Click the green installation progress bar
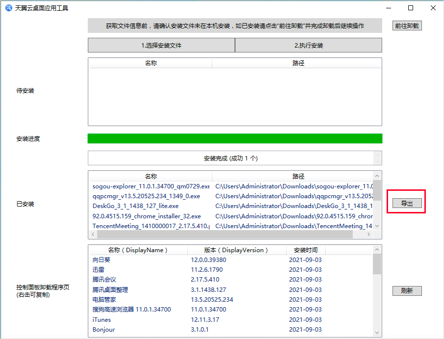 pos(235,138)
